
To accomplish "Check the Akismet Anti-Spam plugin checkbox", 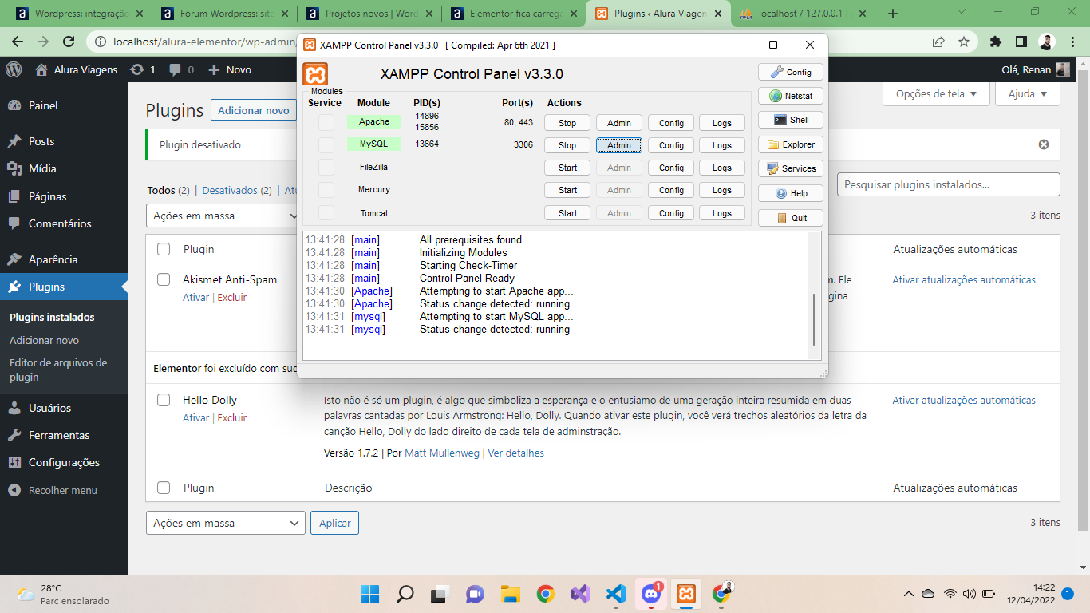I will 164,279.
